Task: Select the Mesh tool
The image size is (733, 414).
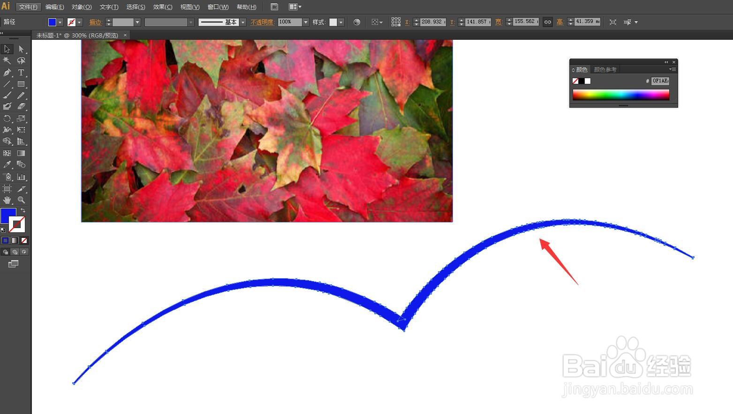Action: point(7,153)
